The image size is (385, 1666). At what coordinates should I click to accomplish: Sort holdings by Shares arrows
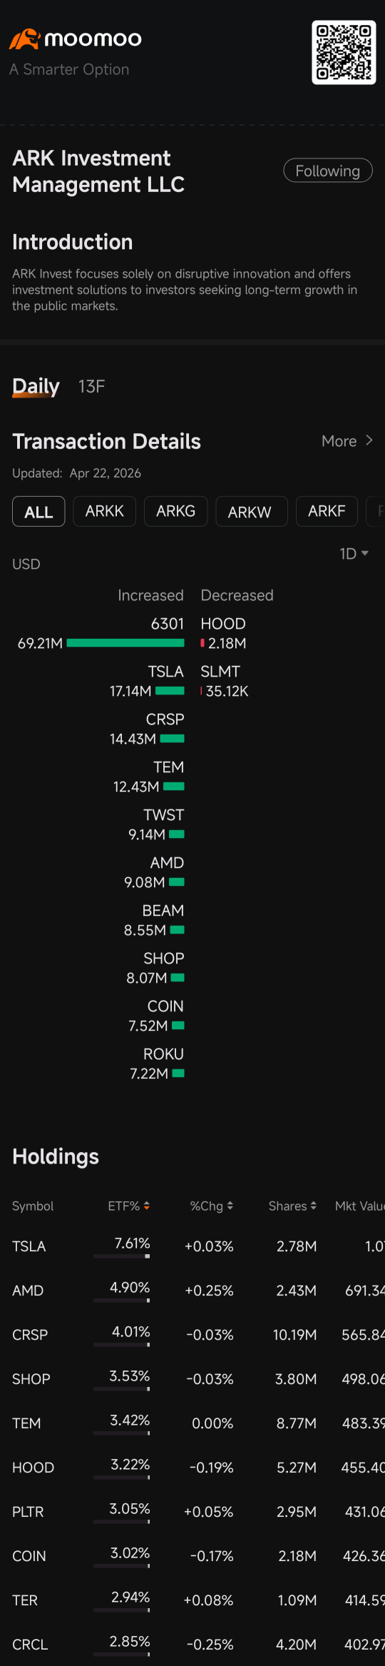point(313,1206)
